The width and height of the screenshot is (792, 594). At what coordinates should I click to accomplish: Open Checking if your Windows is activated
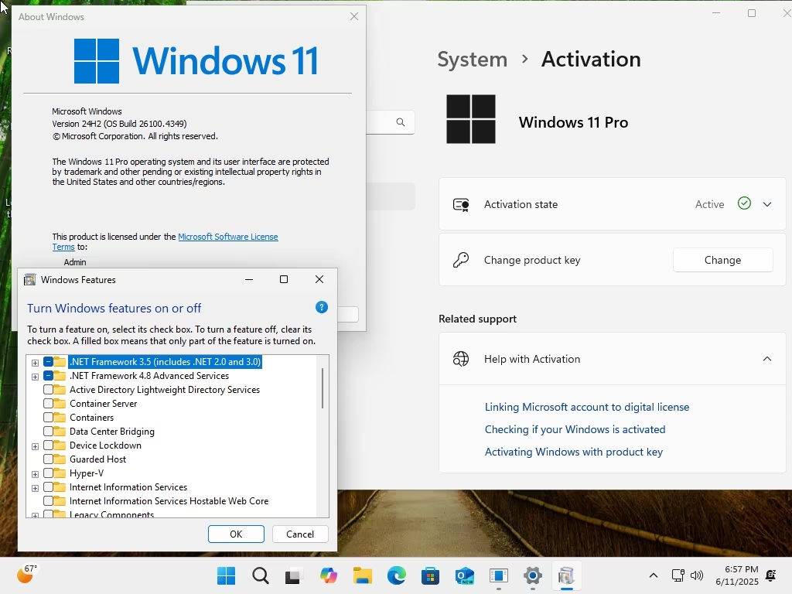575,428
